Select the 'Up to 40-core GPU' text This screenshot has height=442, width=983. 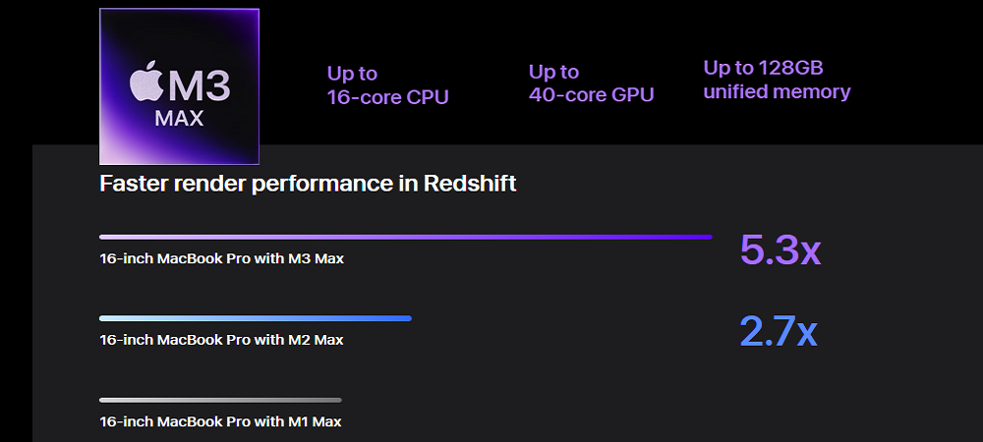[591, 83]
